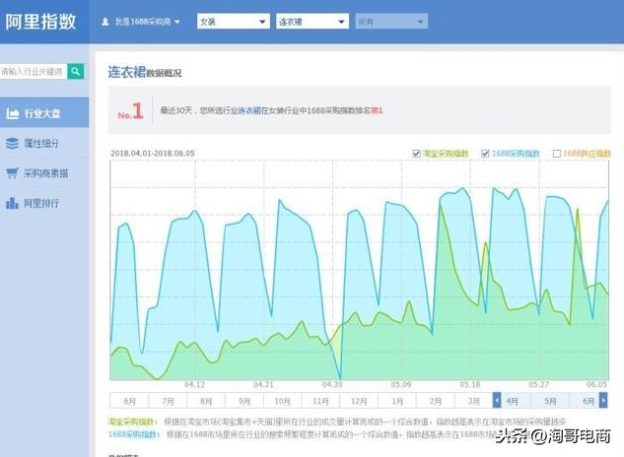Screen dimensions: 624x457
Task: Select 1月 on the timeline
Action: [397, 401]
